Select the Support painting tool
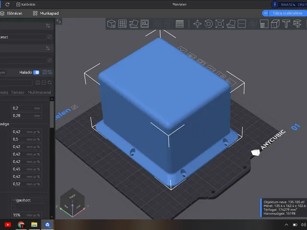The width and height of the screenshot is (307, 230). tap(264, 24)
